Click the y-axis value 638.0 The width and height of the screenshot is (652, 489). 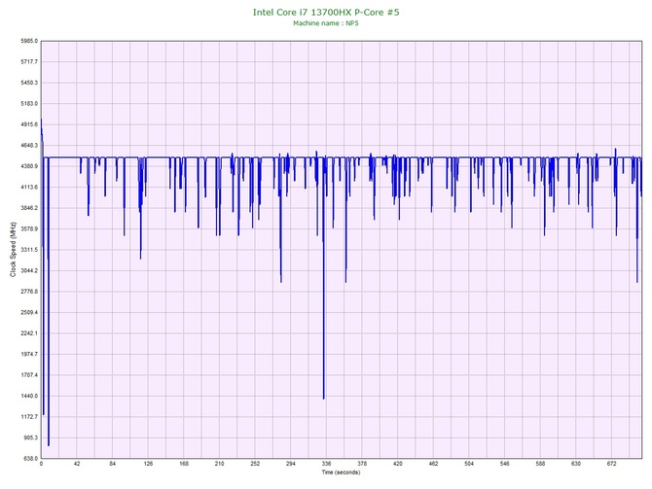pyautogui.click(x=30, y=458)
